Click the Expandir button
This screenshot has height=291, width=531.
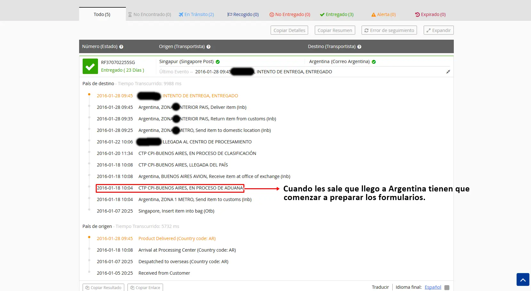pos(438,30)
